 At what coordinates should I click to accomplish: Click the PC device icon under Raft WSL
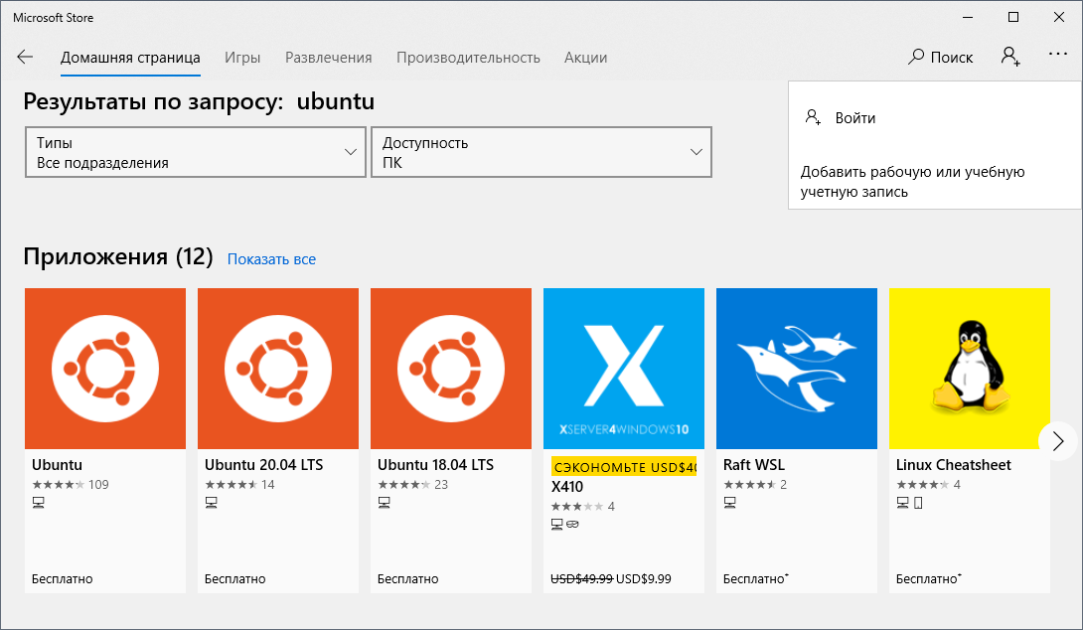tap(730, 503)
